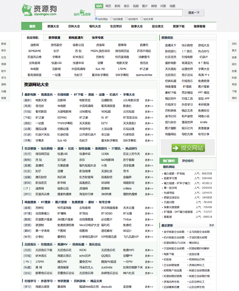Image resolution: width=239 pixels, height=291 pixels.
Task: Open the opensubtitles link in 名站导航
Action: [x=144, y=75]
